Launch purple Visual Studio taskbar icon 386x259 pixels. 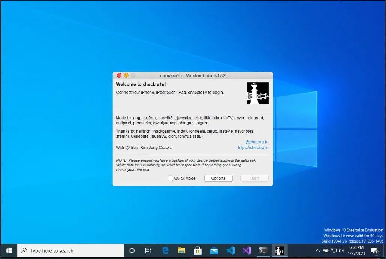coord(247,250)
